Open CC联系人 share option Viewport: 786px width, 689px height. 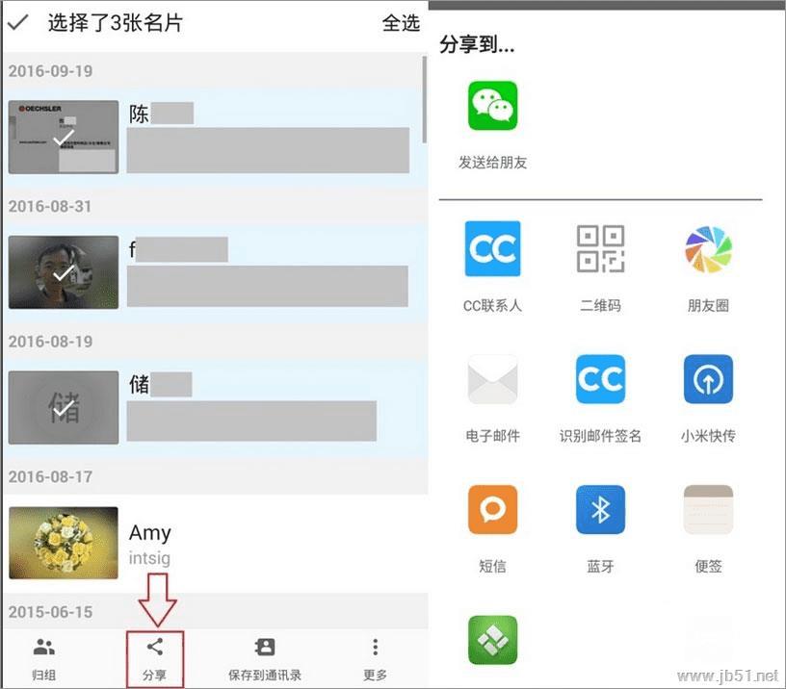point(492,248)
